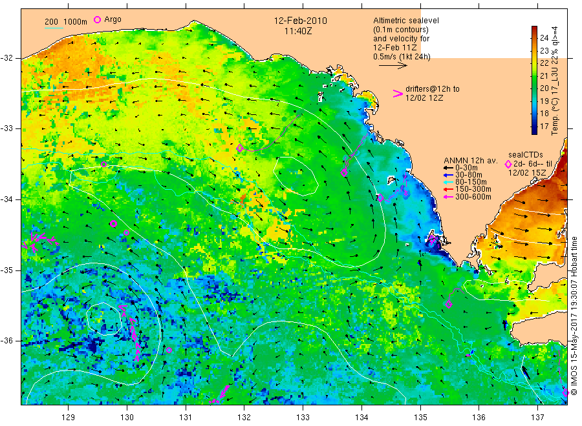
Task: Click the seal CTD diamond near 132°E, 33.3°S
Action: pyautogui.click(x=240, y=148)
